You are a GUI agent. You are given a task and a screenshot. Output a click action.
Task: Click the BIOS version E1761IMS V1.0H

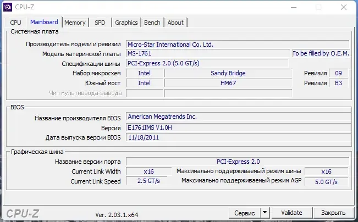pyautogui.click(x=238, y=127)
